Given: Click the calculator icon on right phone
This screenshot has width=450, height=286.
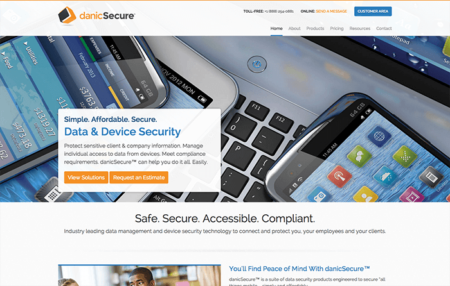Looking at the screenshot, I should pos(431,178).
